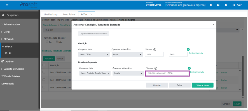Click Definir Fórmula in Resultado Esperado
Screen dimensions: 248x111
pos(197,72)
